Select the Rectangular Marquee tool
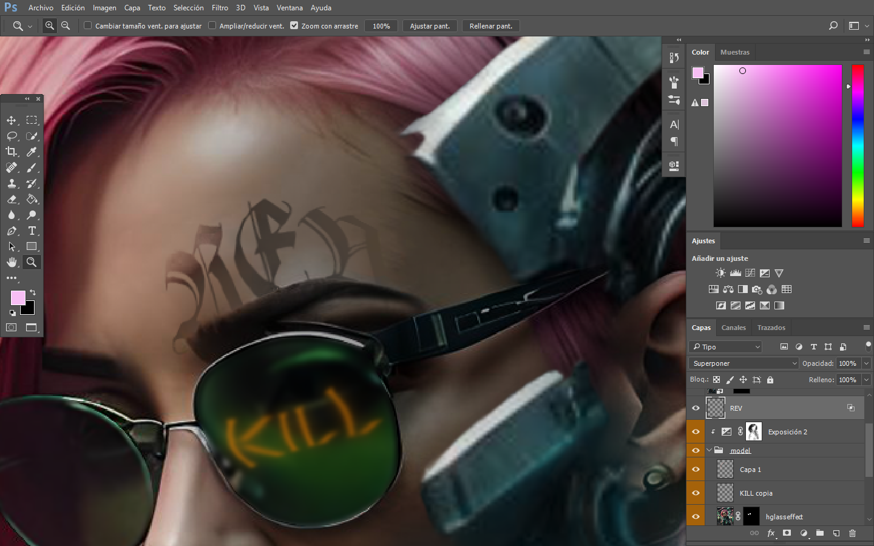This screenshot has width=874, height=546. coord(32,120)
